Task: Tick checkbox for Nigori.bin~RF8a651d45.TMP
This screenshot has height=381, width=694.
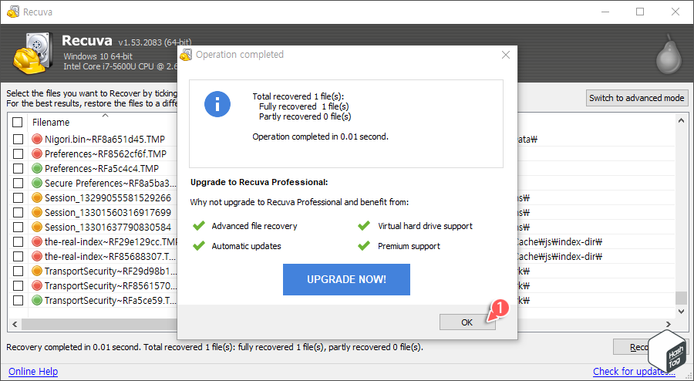Action: point(19,140)
